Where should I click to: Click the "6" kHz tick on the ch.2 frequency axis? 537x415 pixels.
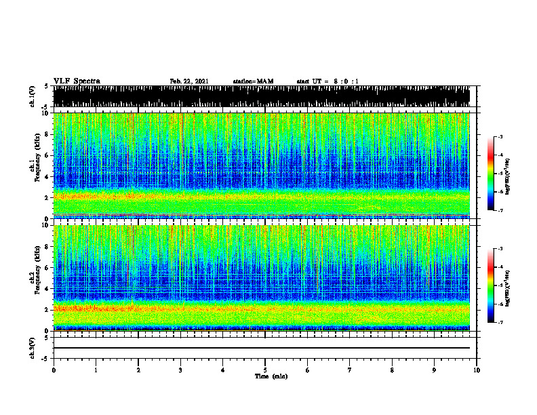47,268
